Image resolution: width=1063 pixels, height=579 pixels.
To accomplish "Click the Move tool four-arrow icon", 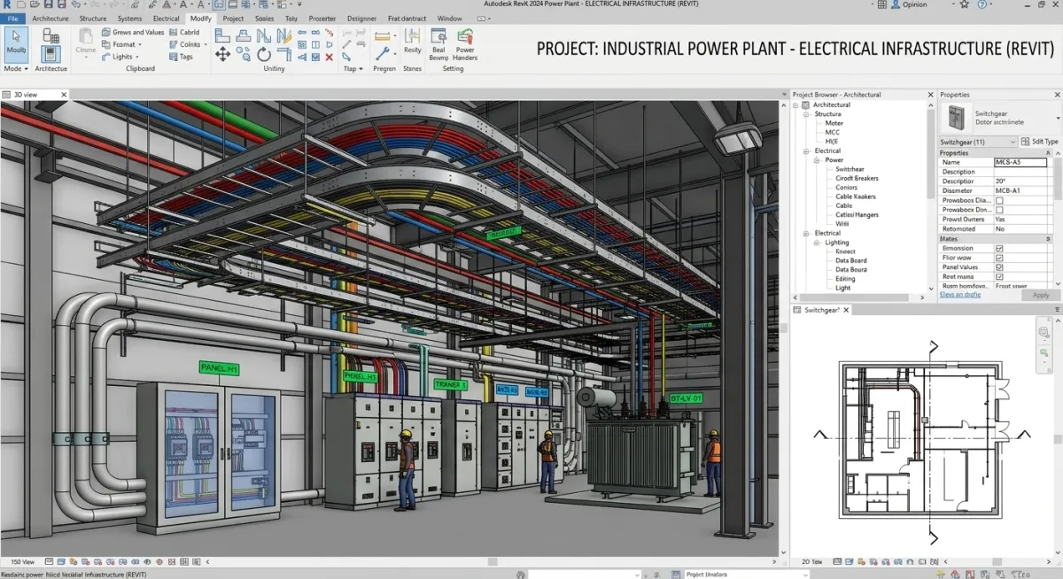I will pyautogui.click(x=221, y=55).
